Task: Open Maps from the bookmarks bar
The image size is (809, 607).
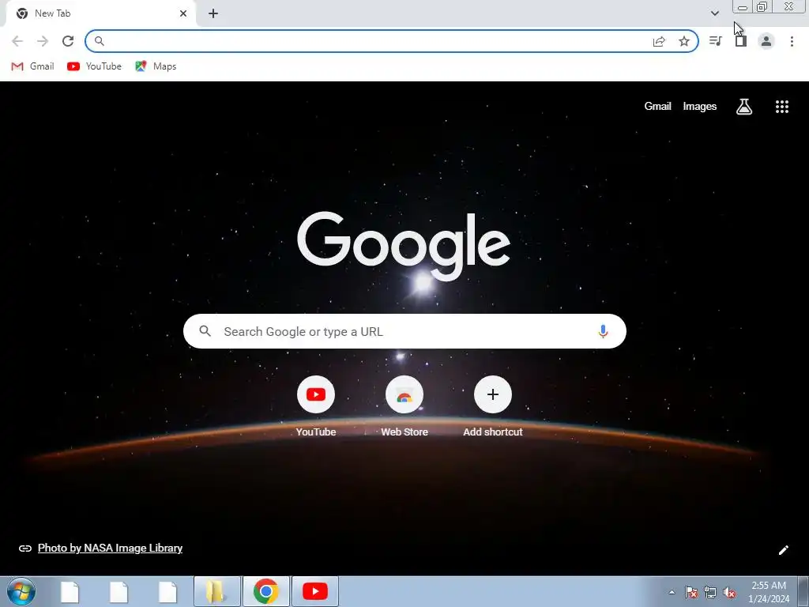Action: [156, 66]
